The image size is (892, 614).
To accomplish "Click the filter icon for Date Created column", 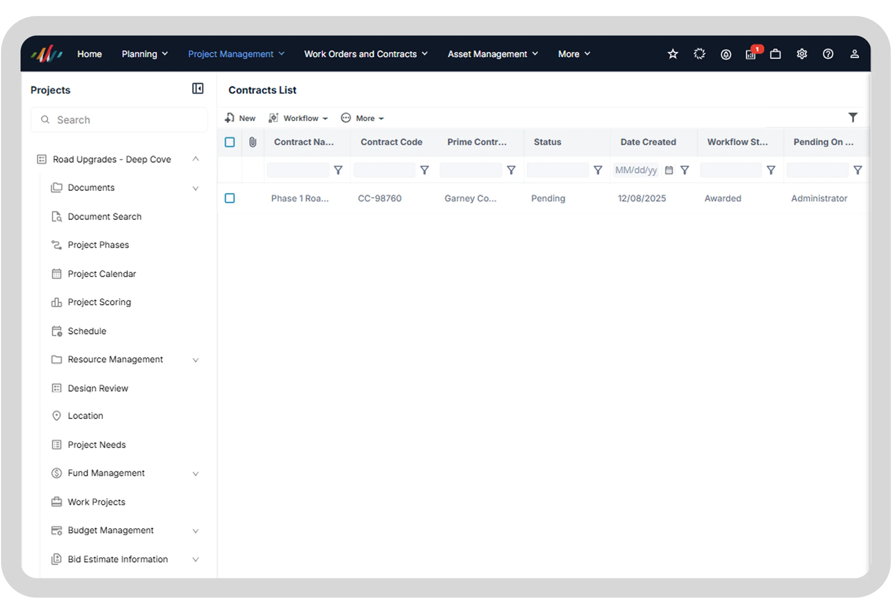I will click(685, 170).
